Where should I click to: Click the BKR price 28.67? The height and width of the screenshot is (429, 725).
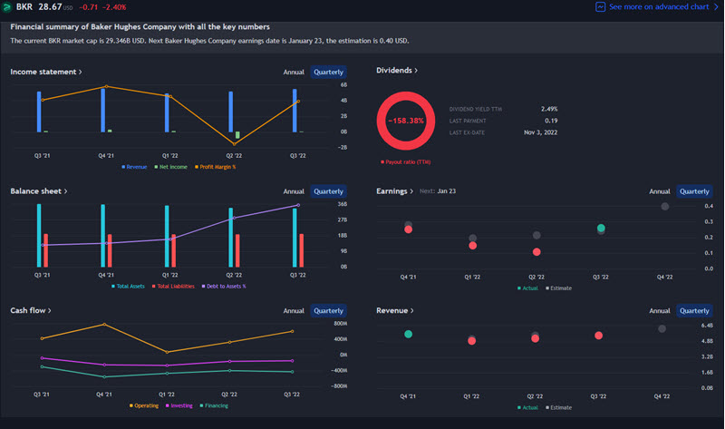[50, 7]
